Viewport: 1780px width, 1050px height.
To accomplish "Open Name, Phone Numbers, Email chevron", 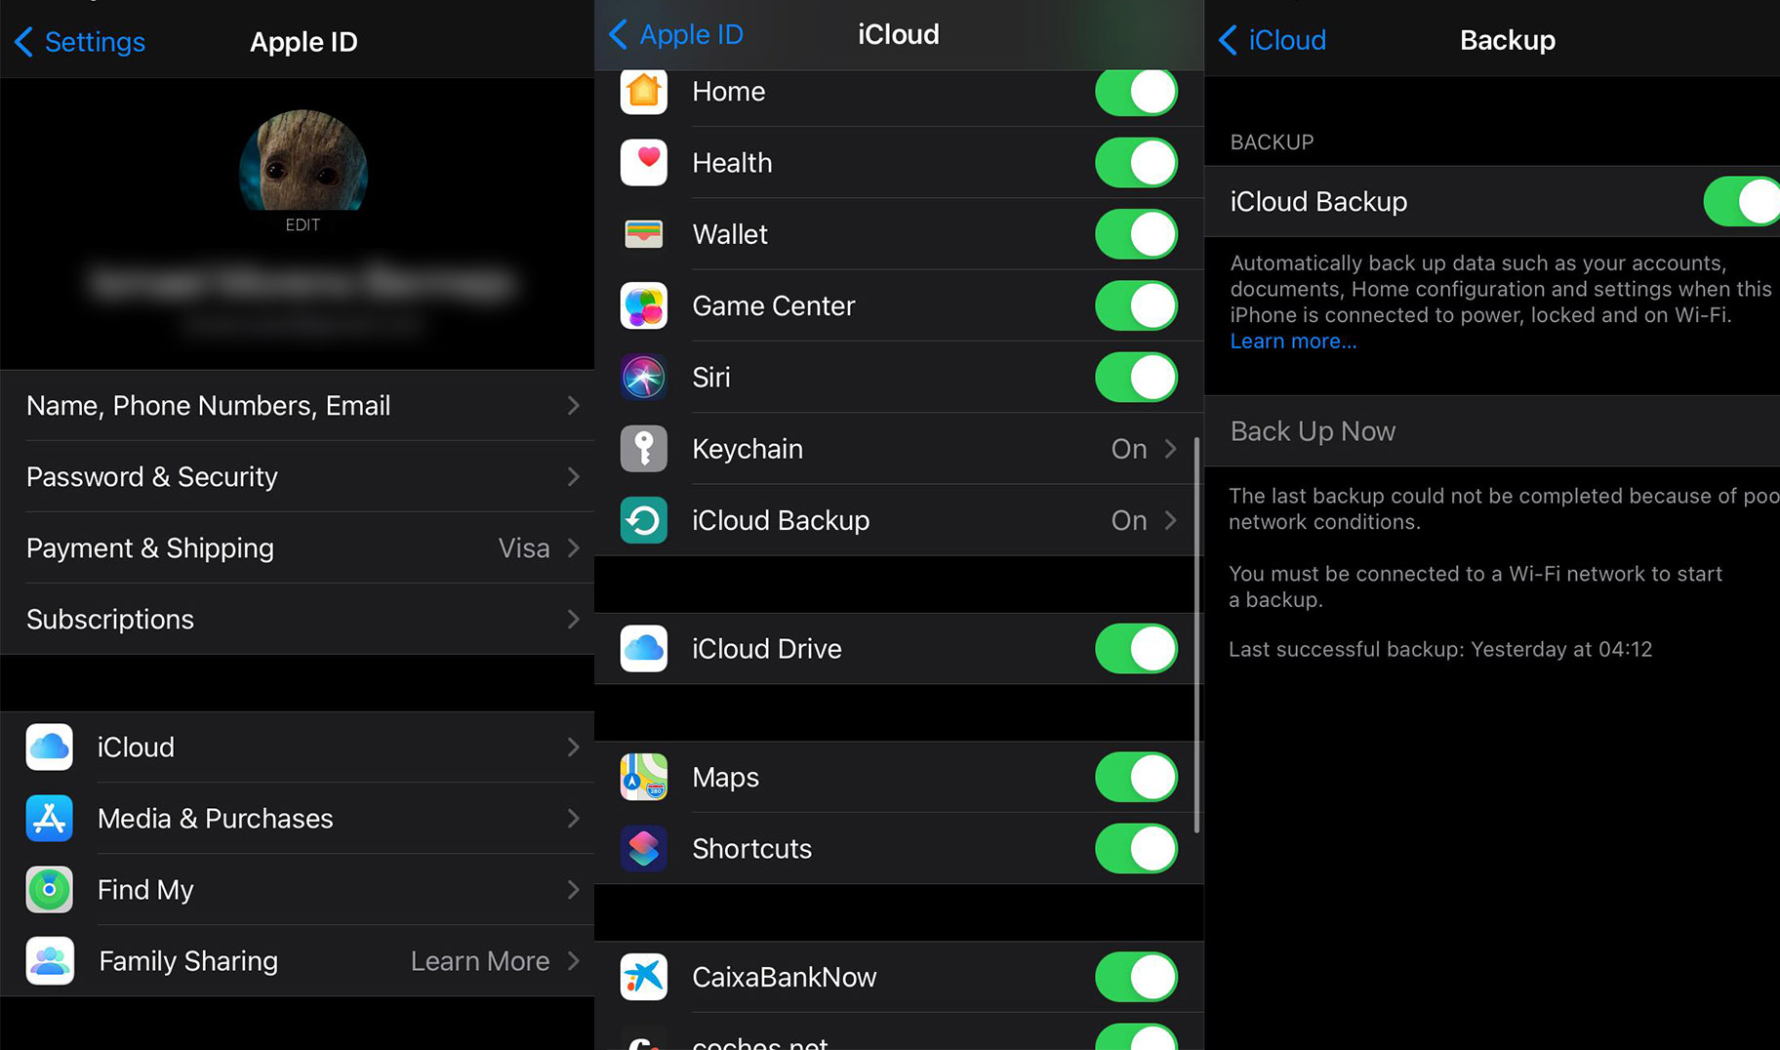I will coord(574,405).
